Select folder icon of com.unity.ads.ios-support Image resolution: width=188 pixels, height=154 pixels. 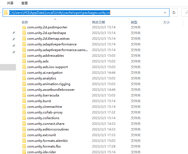pos(24,67)
